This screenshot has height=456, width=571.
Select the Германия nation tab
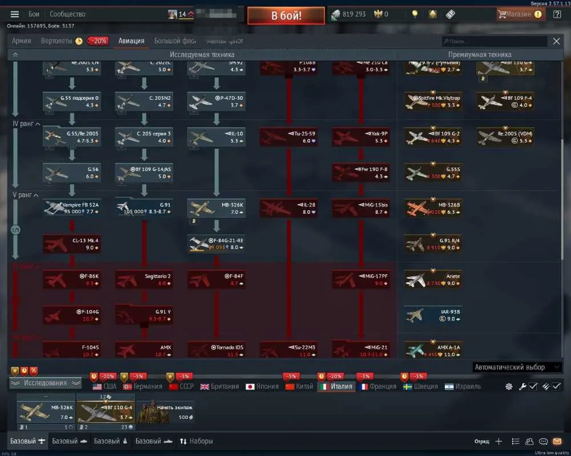143,386
